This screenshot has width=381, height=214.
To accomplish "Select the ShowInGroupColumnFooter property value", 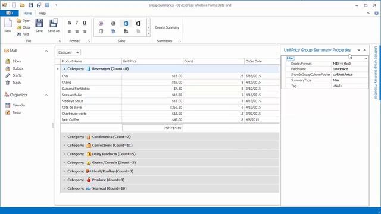I will pyautogui.click(x=349, y=75).
